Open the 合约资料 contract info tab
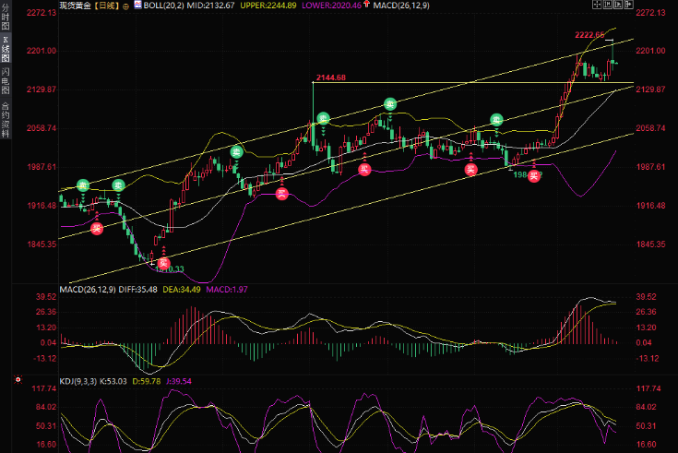 pos(6,119)
